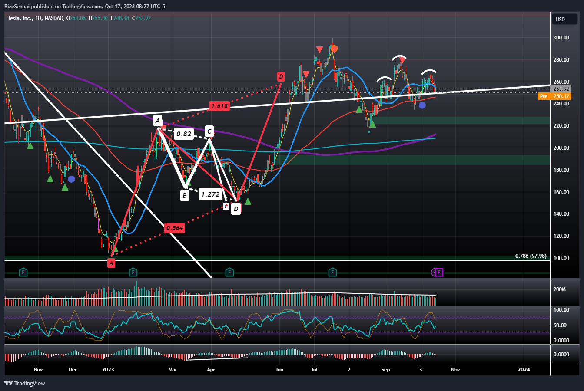The height and width of the screenshot is (391, 584).
Task: Click the green triangle at the January low near 110
Action: click(115, 249)
